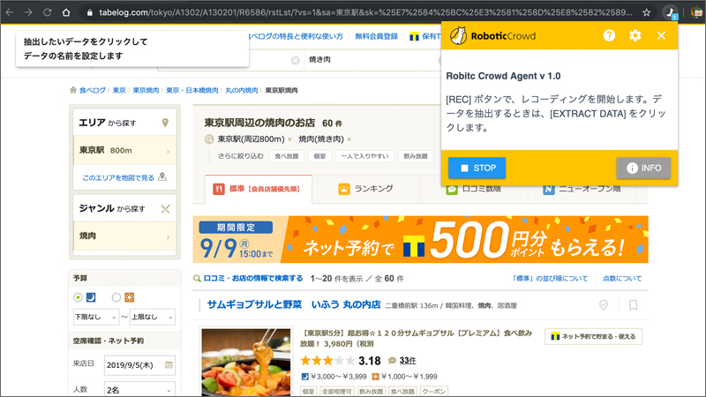Screen dimensions: 706x397
Task: Open the 下限なし budget dropdown
Action: click(x=96, y=317)
